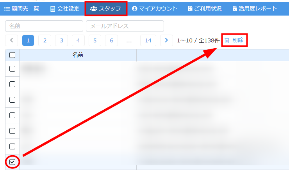Toggle the select-all checkbox in the header
Screen dimensions: 289x170
coord(12,55)
